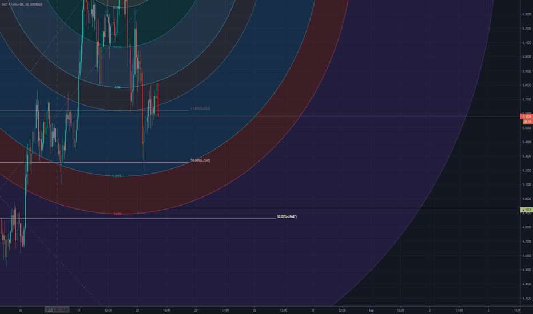Click the 4.3000 price axis label
Viewport: 533px width, 314px height.
pos(527,299)
